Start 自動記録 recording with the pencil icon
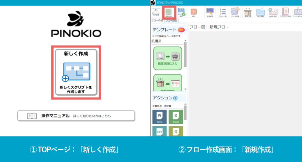This screenshot has width=302, height=162. click(x=210, y=12)
